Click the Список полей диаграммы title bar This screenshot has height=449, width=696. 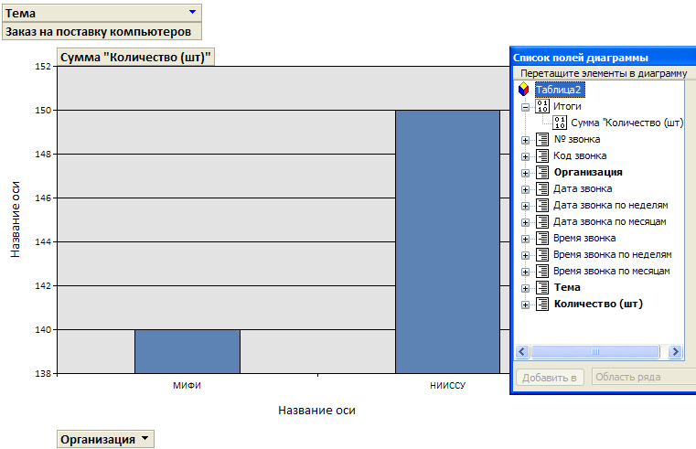[604, 58]
